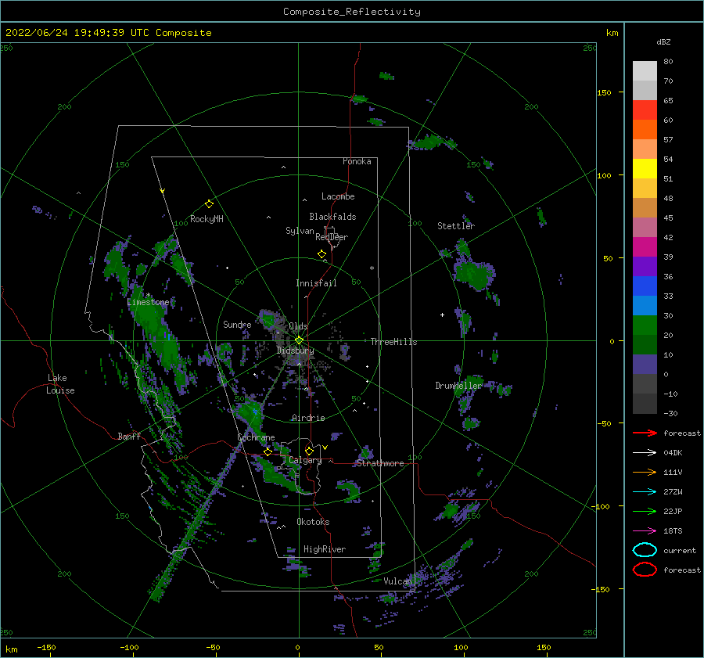Click the Blackfalds city label
Image resolution: width=704 pixels, height=658 pixels.
click(x=332, y=217)
